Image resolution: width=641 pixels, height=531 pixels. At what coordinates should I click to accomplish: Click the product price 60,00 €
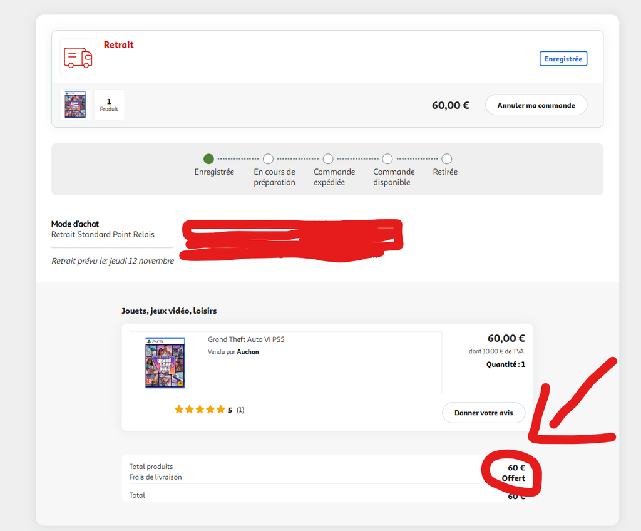(506, 338)
